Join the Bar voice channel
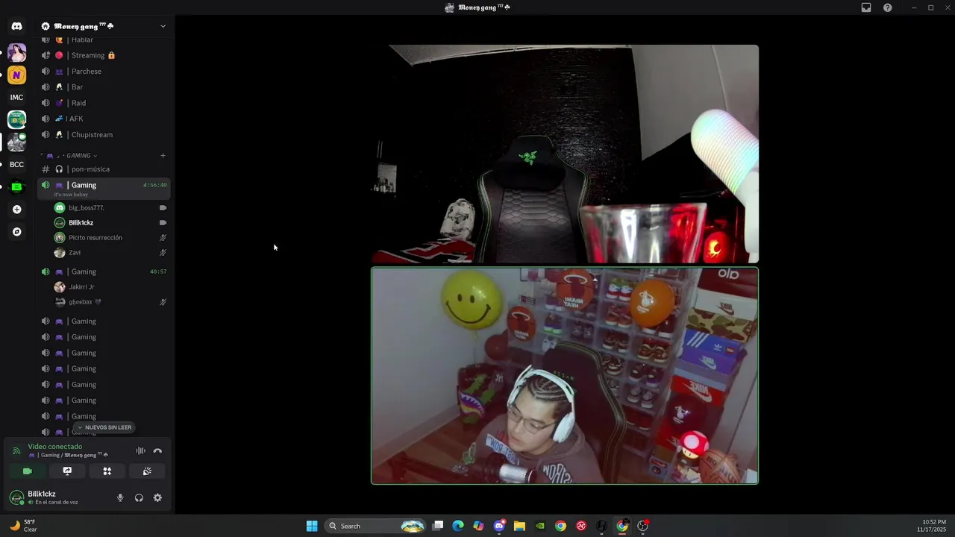Viewport: 955px width, 537px height. click(104, 87)
